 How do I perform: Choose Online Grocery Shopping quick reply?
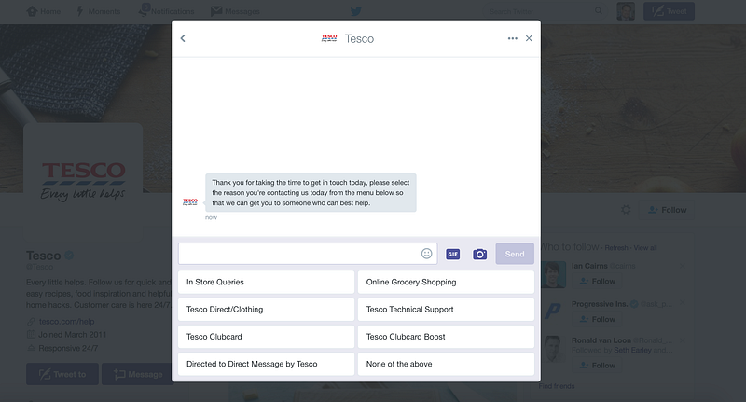[446, 282]
